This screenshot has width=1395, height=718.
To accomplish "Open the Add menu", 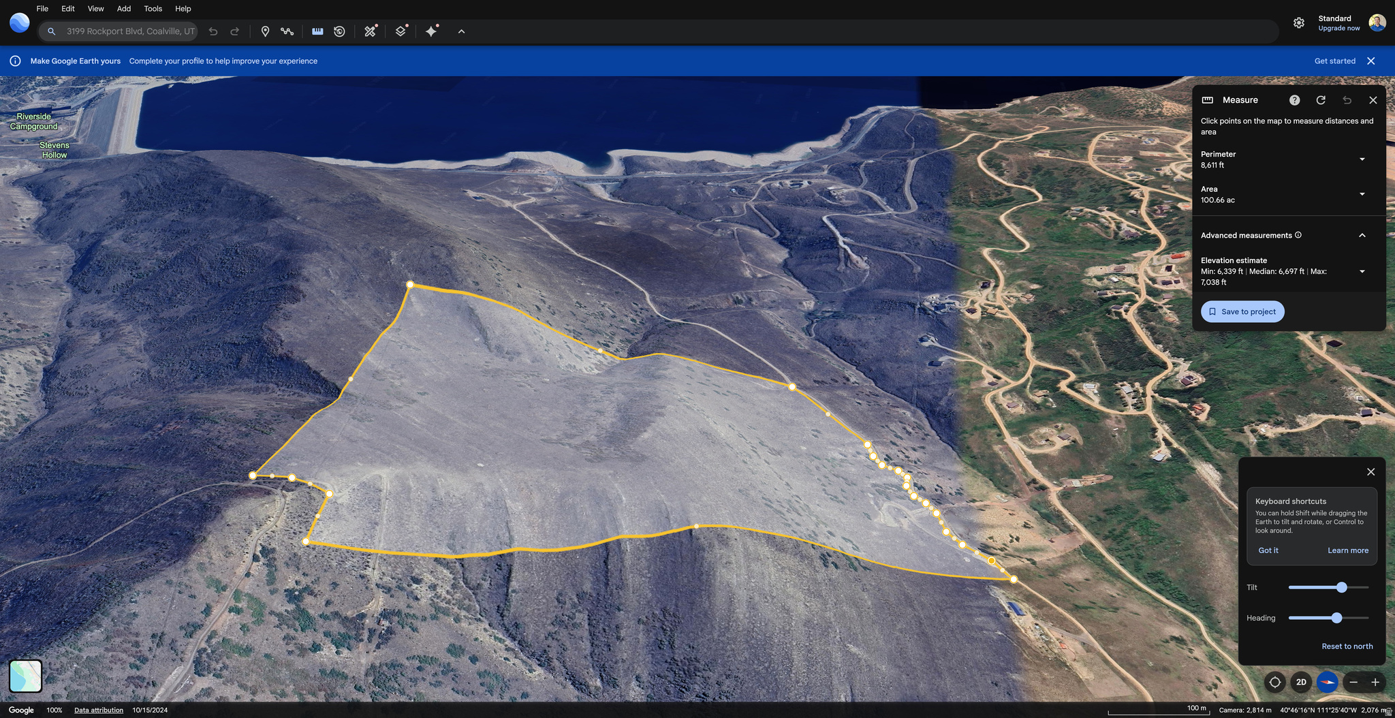I will tap(124, 9).
